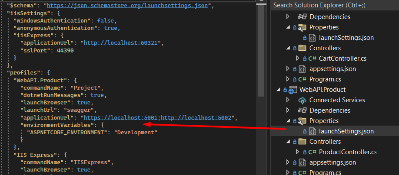
Task: Collapse Controllers folder holding CartController.cs
Action: click(288, 48)
